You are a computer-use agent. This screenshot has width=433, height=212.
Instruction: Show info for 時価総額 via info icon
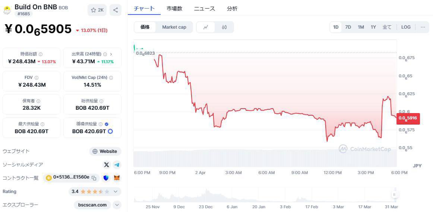(41, 54)
